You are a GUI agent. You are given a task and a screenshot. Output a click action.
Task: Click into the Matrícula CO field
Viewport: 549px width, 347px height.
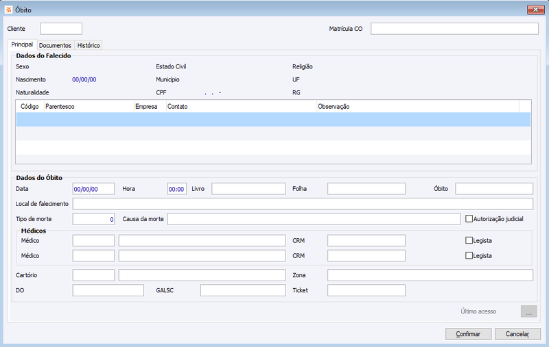(x=454, y=29)
